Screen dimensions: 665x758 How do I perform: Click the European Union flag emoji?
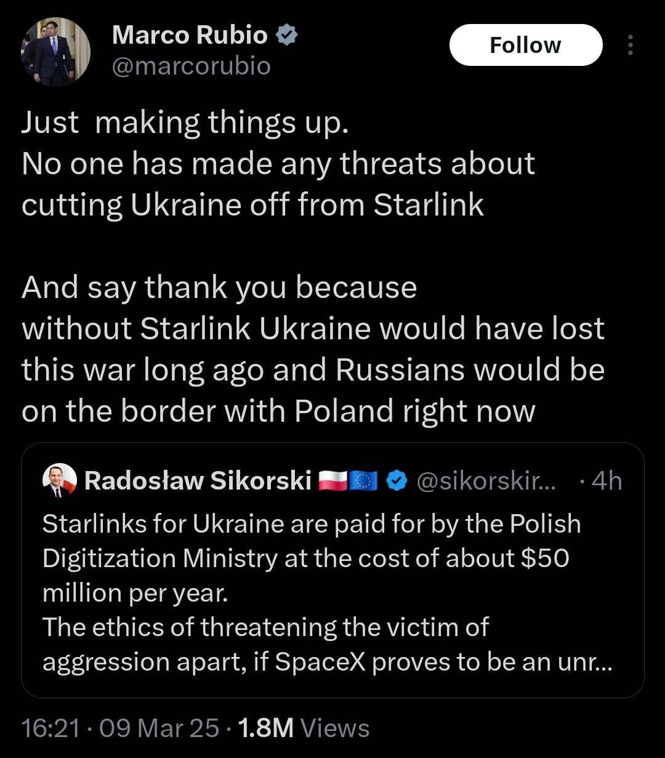point(363,482)
